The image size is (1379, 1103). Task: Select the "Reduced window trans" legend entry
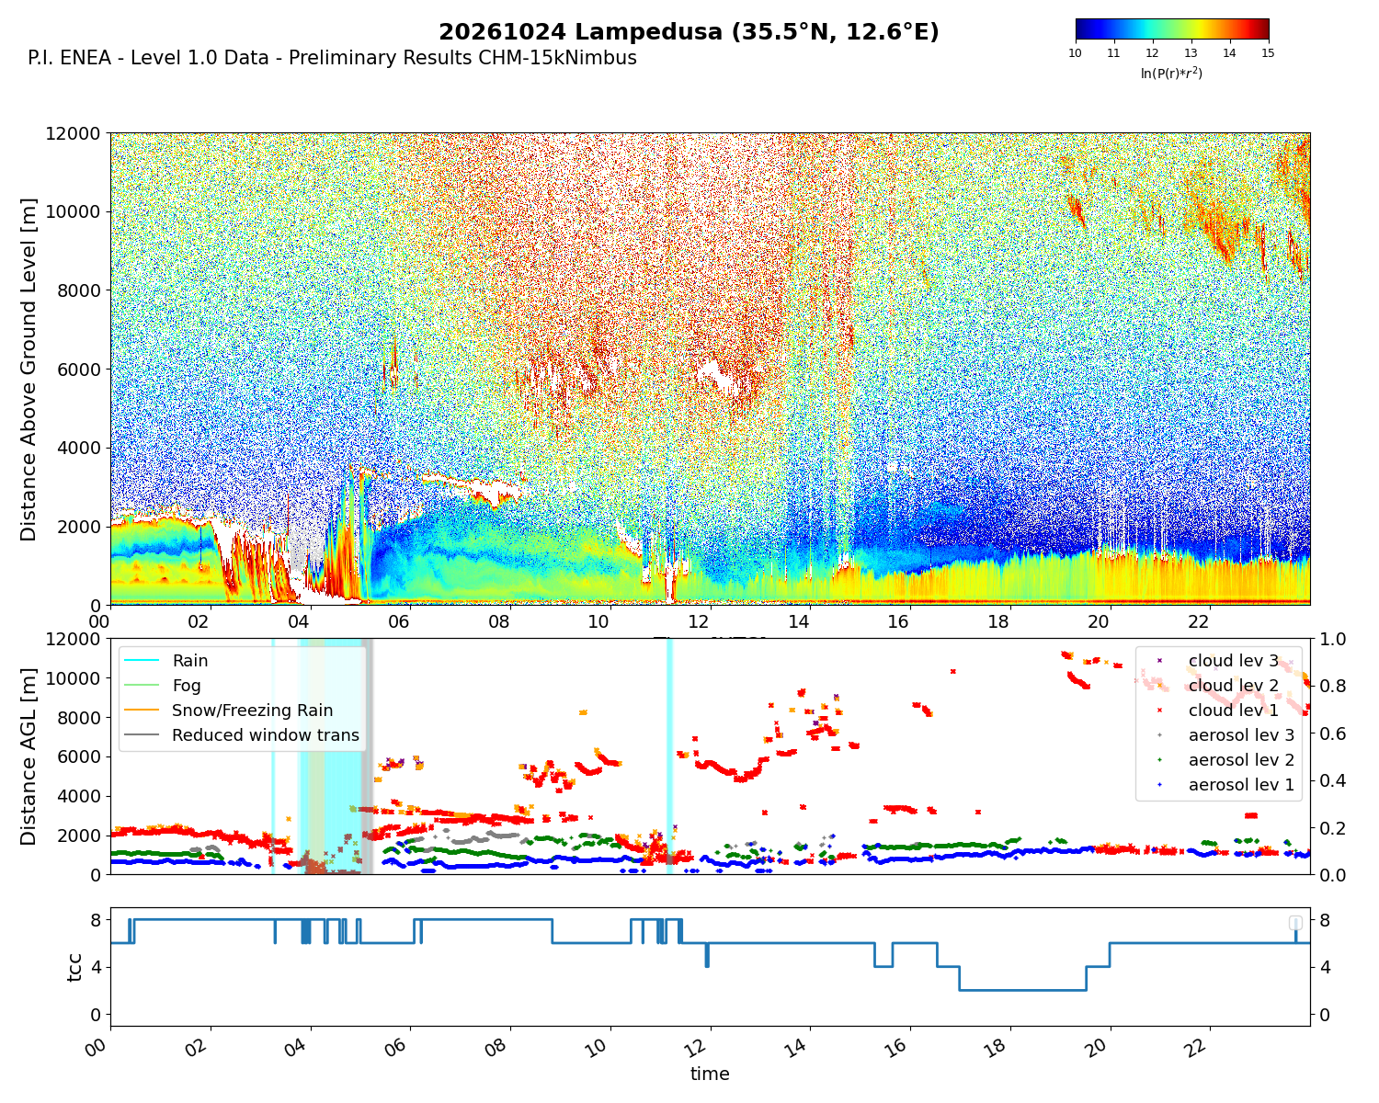pyautogui.click(x=241, y=735)
